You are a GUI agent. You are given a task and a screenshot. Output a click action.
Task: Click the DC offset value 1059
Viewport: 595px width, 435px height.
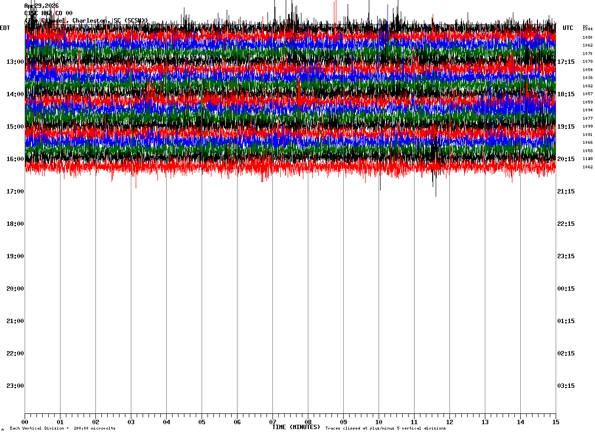[x=588, y=102]
